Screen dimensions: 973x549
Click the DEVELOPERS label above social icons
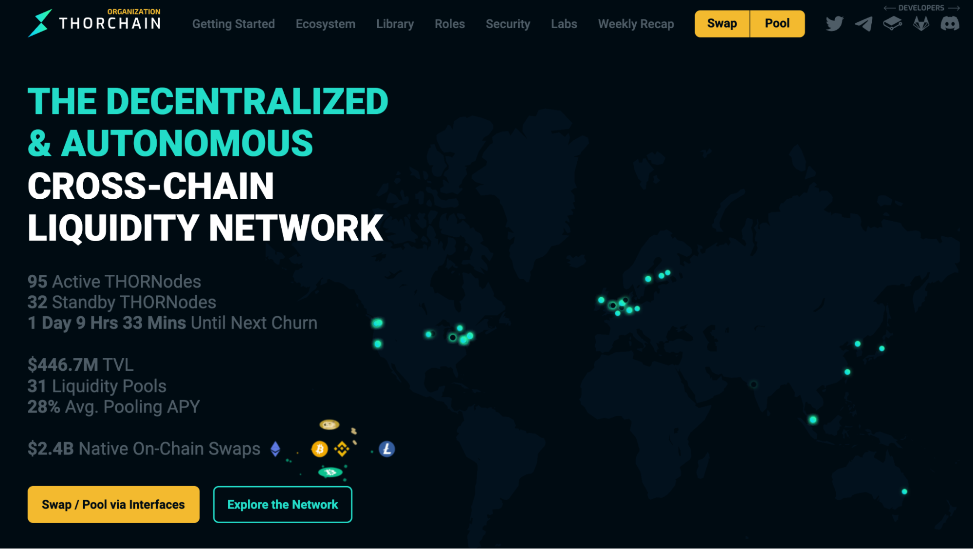coord(921,8)
